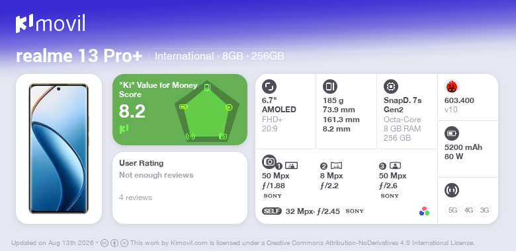Click the network connectivity icon

[451, 190]
